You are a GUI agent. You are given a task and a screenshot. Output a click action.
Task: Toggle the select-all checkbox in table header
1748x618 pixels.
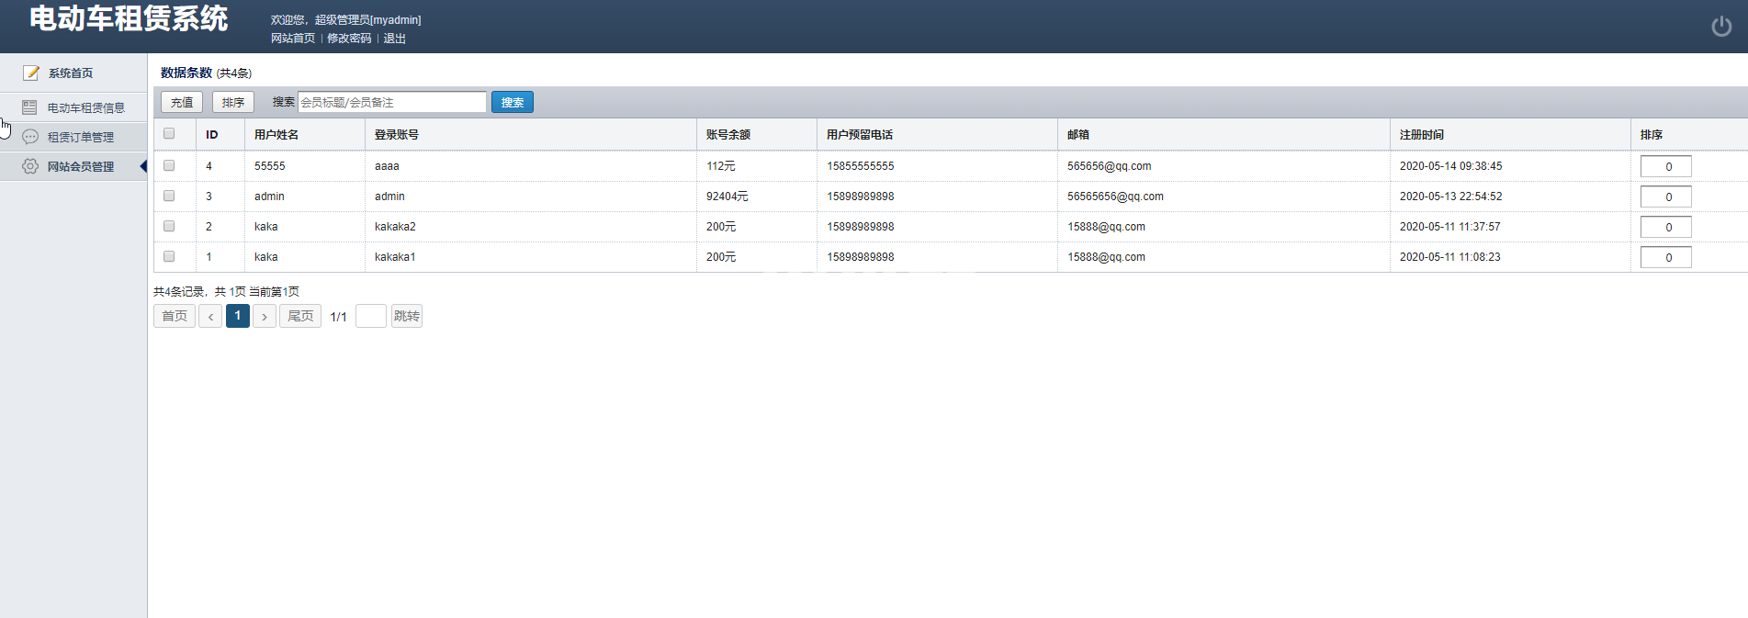click(169, 134)
